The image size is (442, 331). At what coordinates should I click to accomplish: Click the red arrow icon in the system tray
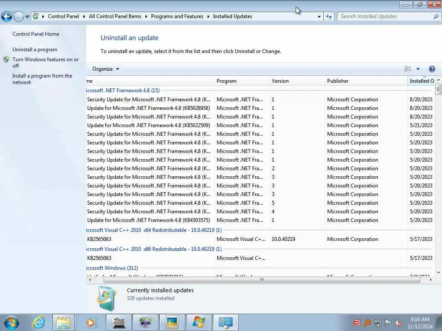(x=357, y=323)
